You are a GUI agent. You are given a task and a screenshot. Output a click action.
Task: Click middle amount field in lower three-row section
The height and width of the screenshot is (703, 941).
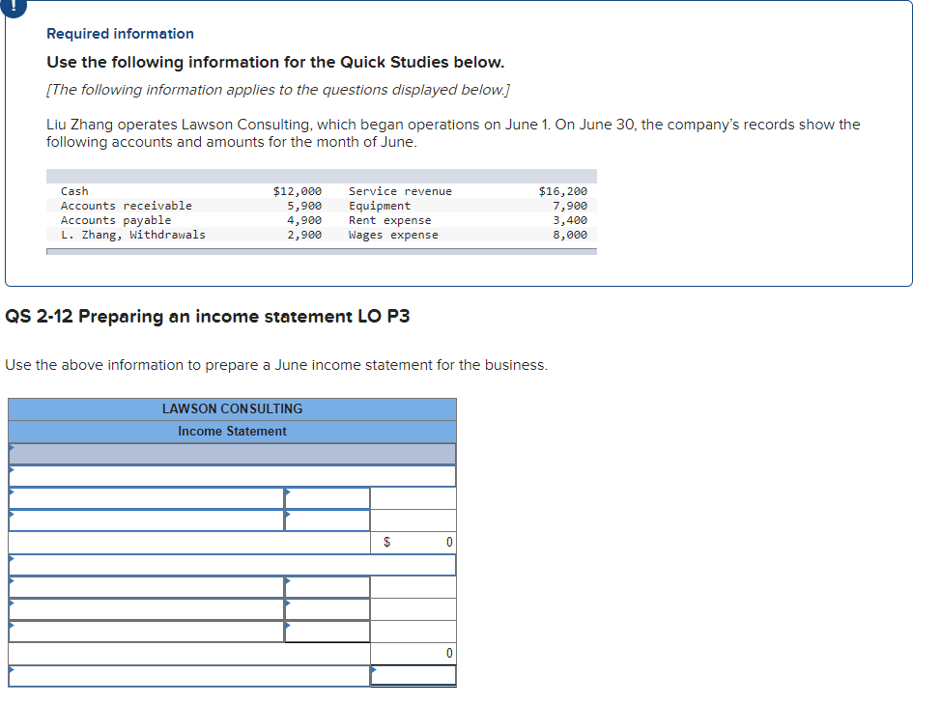pos(328,609)
